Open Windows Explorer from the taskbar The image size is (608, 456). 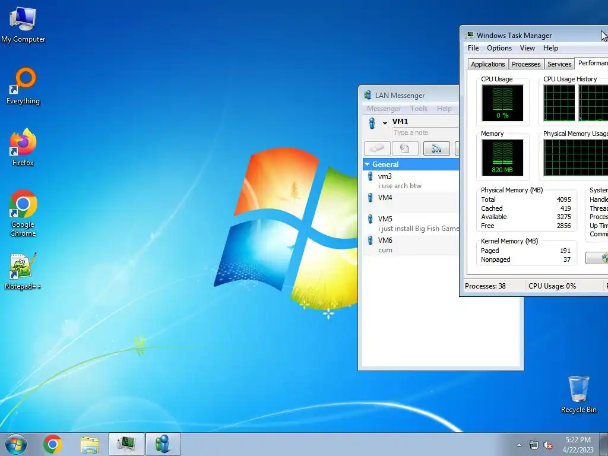(x=90, y=444)
